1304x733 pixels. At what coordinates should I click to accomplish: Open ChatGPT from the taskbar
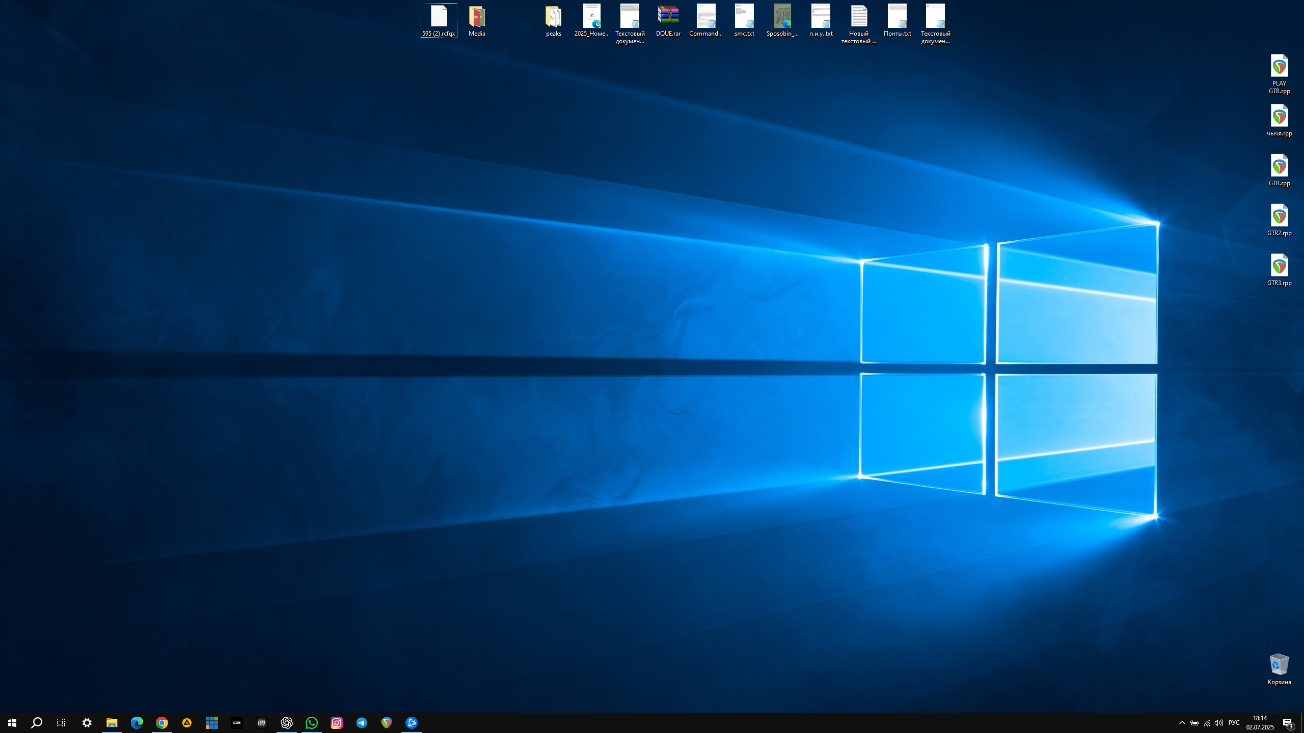[287, 723]
